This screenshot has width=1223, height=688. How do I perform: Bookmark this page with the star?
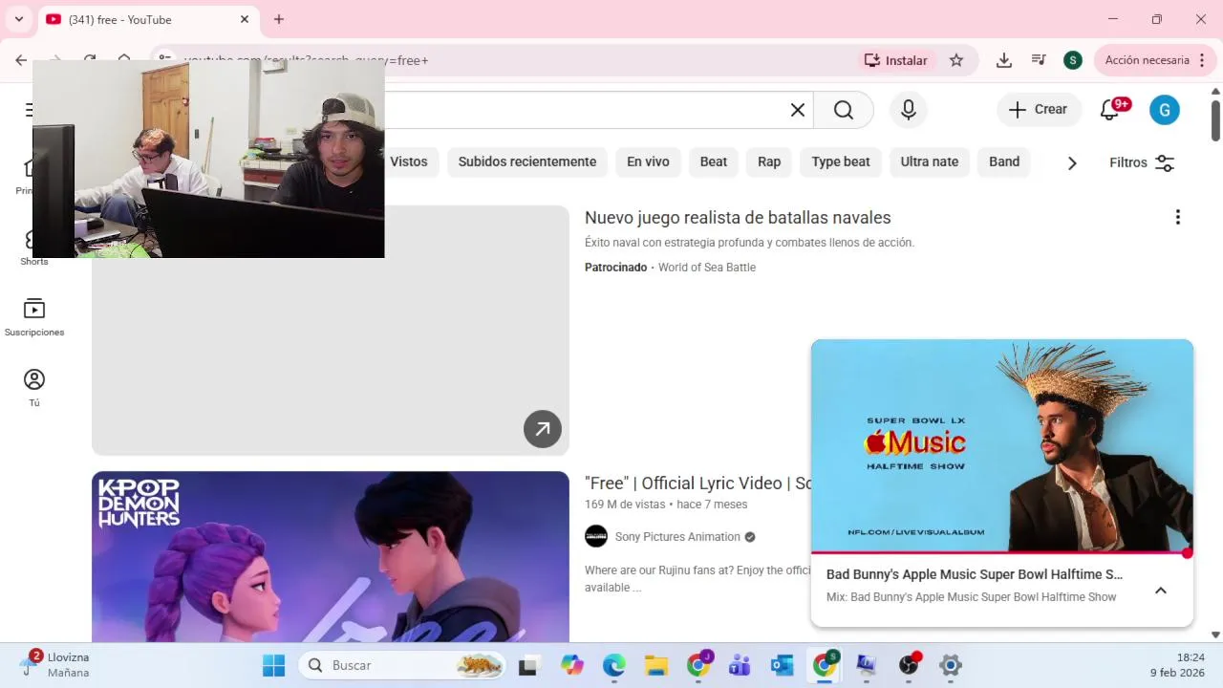956,60
